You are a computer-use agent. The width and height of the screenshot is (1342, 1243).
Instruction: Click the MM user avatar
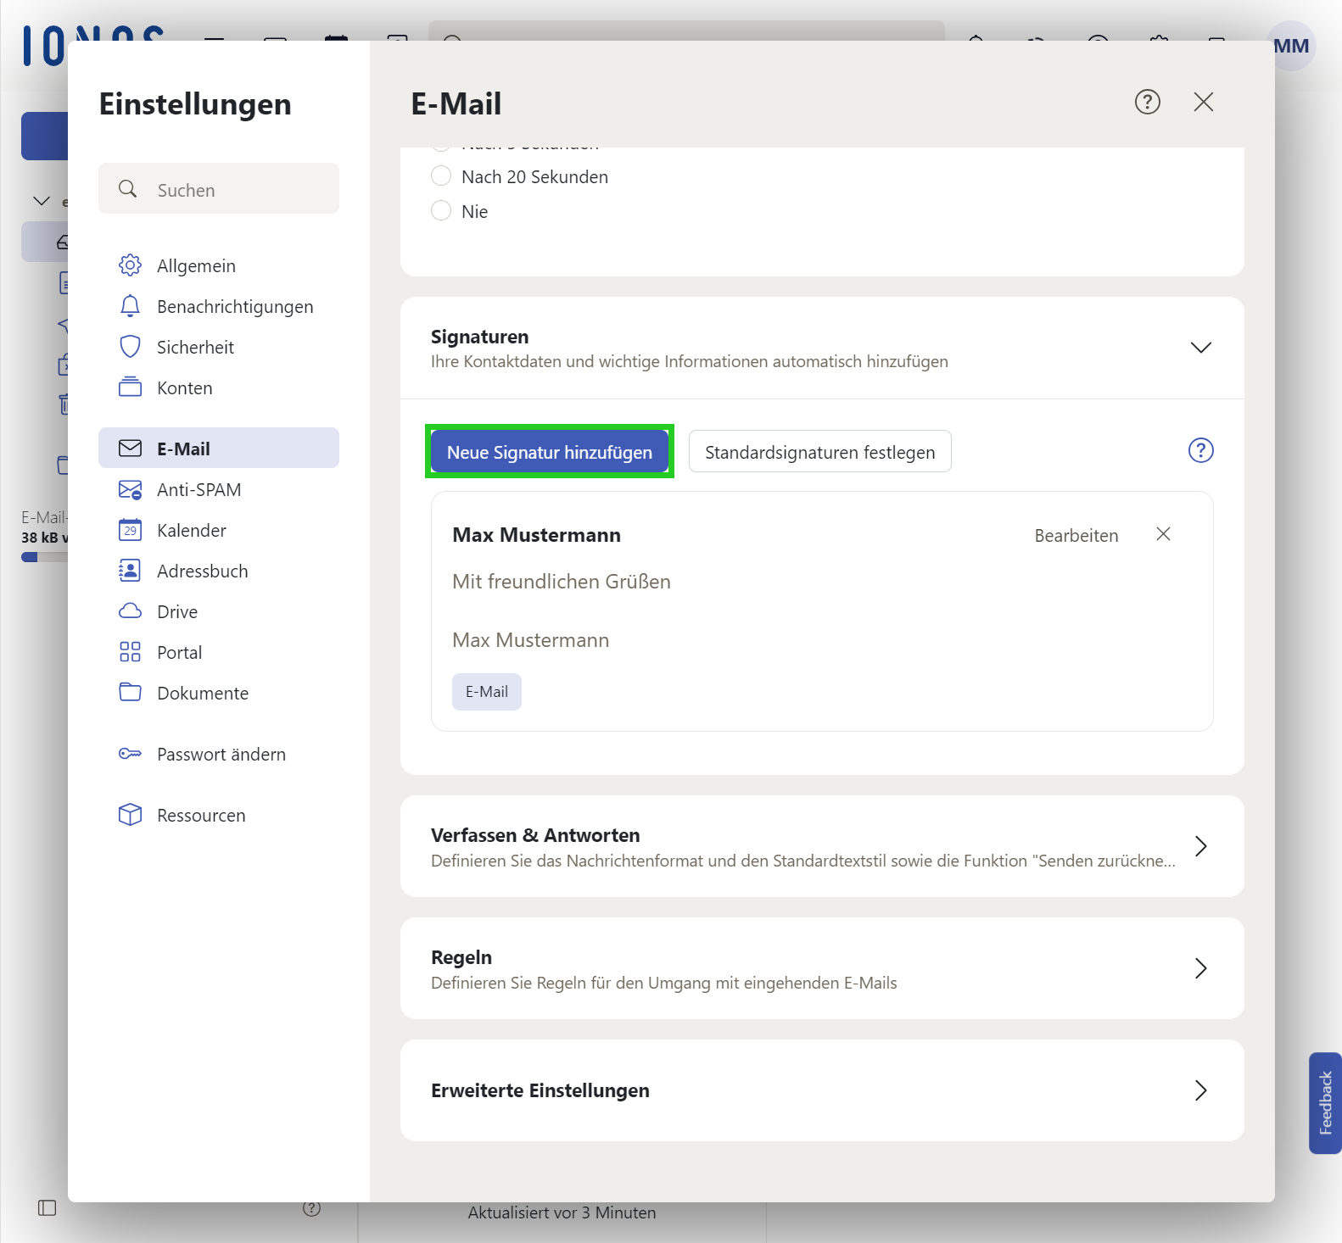pyautogui.click(x=1291, y=46)
